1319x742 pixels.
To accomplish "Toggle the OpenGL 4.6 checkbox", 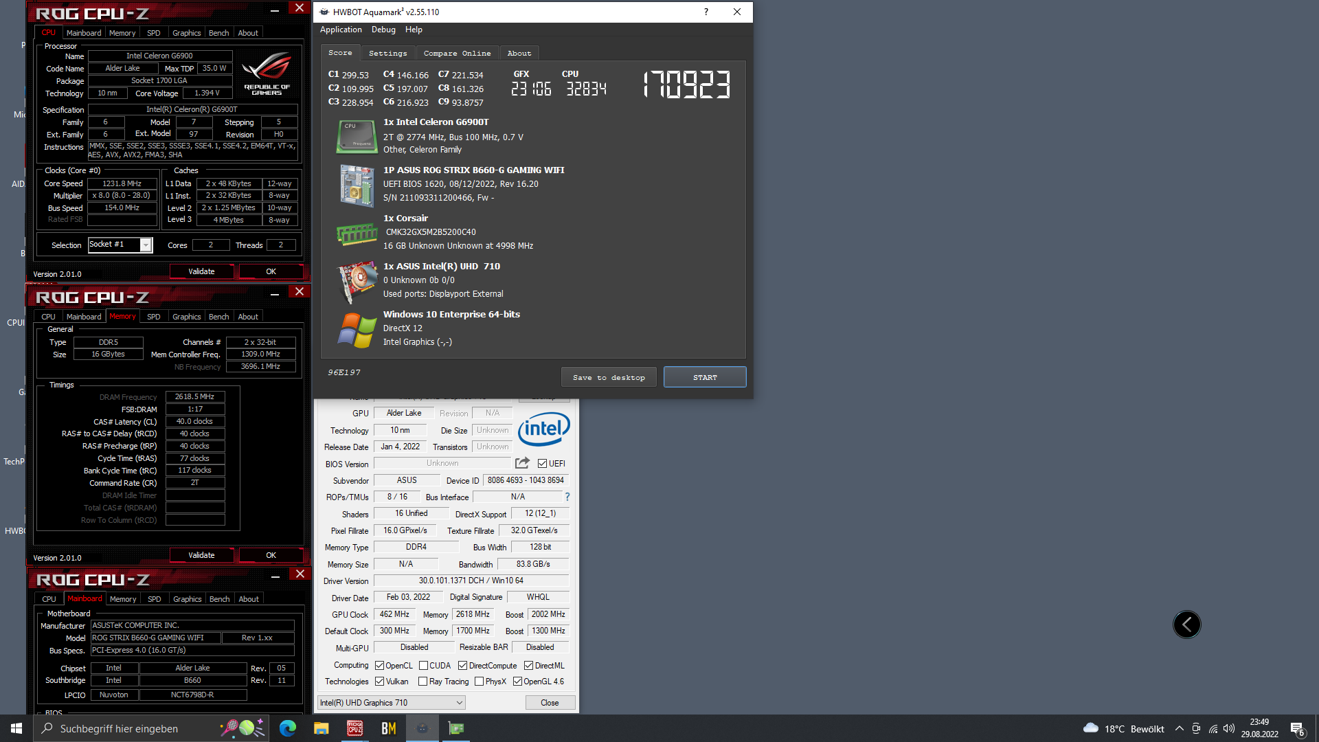I will pyautogui.click(x=517, y=682).
